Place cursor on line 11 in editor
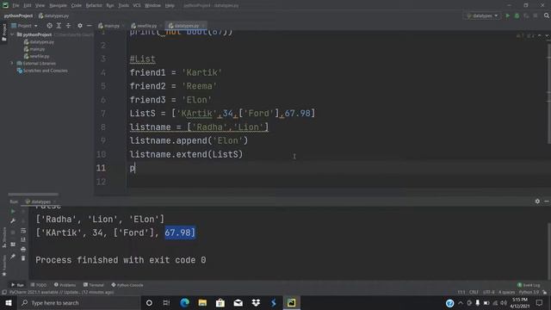 338,168
